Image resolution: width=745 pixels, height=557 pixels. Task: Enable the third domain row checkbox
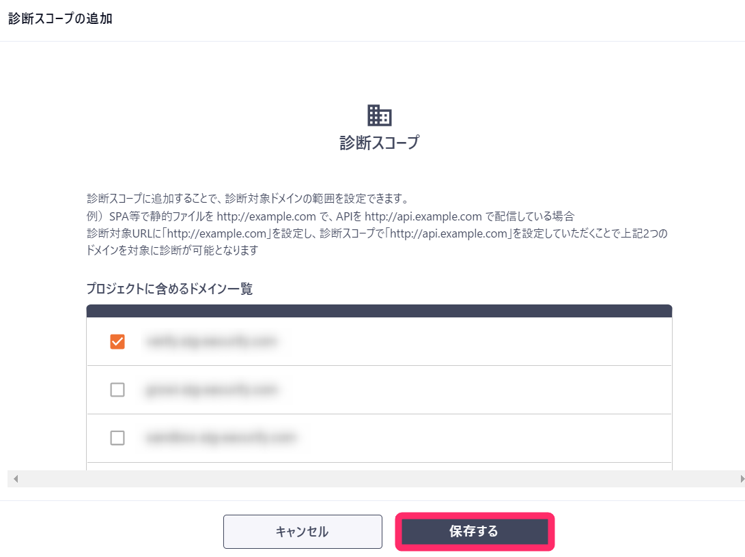pyautogui.click(x=117, y=438)
